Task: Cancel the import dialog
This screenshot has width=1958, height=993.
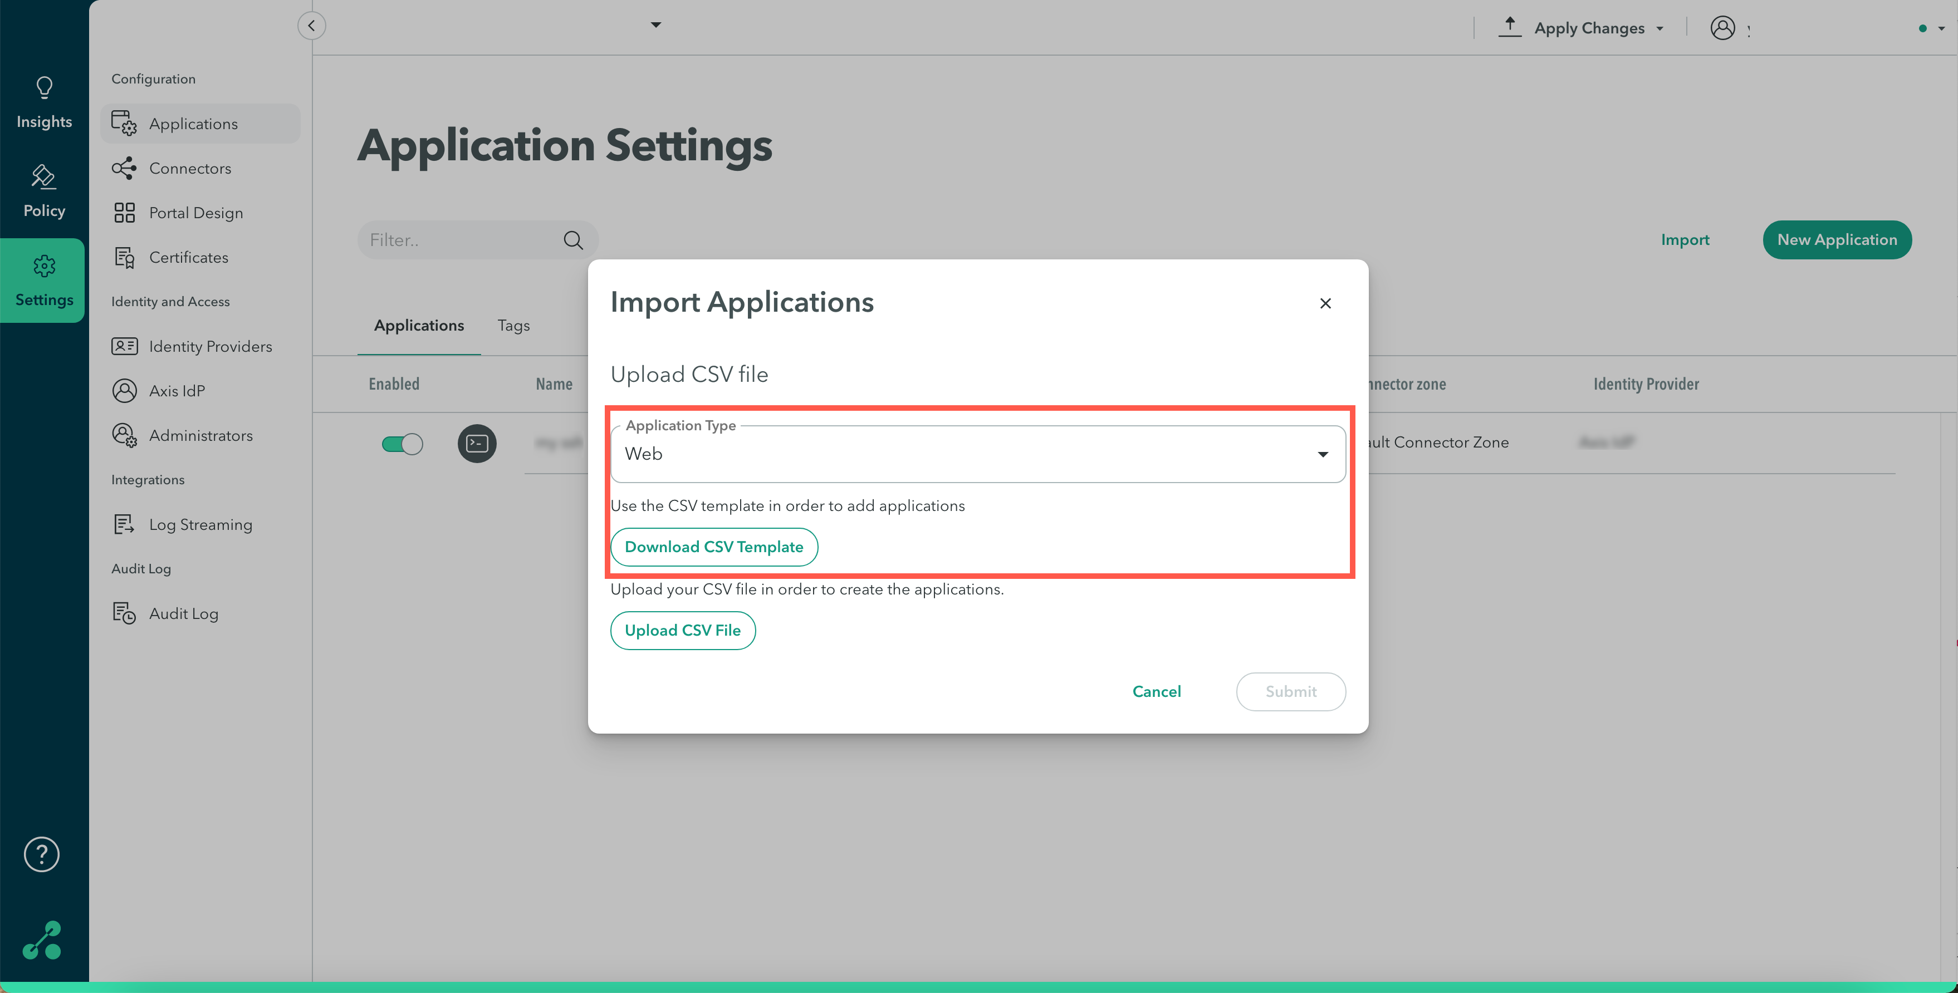Action: click(x=1156, y=691)
